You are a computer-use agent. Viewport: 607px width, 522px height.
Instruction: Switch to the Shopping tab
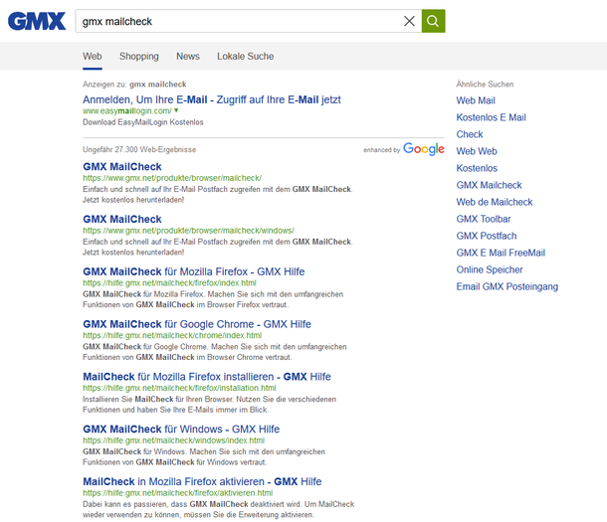tap(139, 57)
